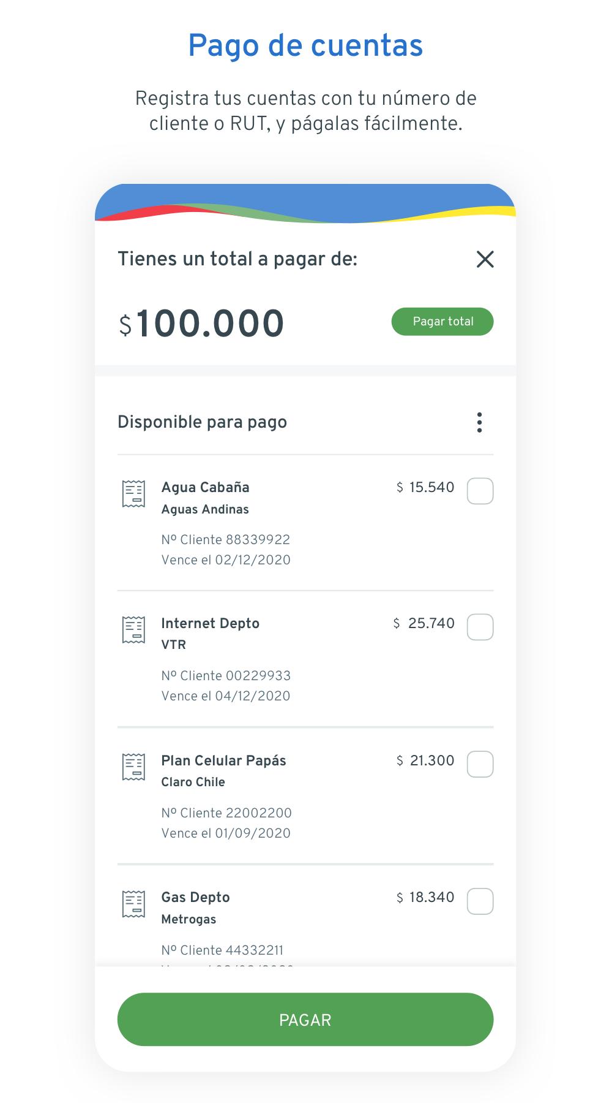Click the $100.000 total amount
612x1103 pixels.
pyautogui.click(x=201, y=324)
